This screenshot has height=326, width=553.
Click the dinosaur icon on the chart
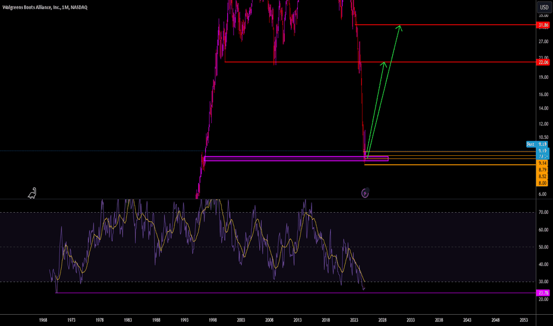32,193
